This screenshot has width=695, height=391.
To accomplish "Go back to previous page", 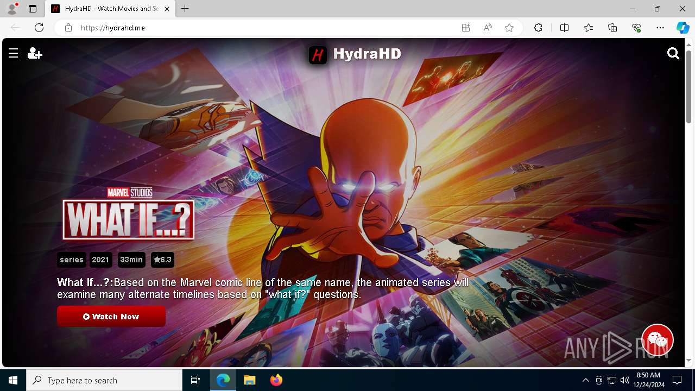I will 15,28.
